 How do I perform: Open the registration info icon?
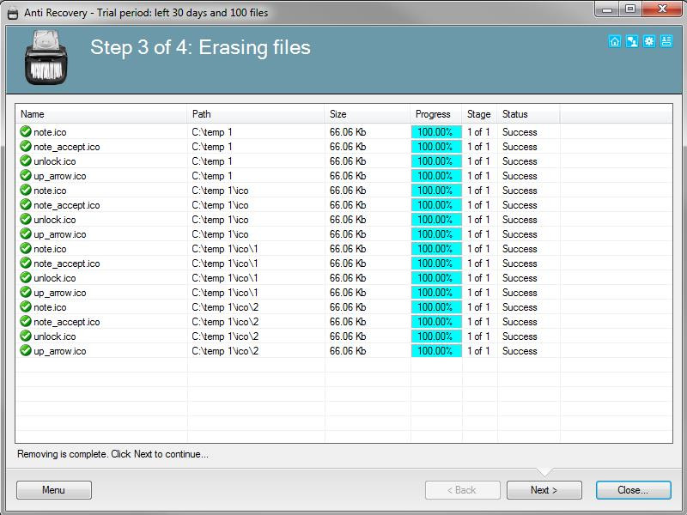[x=666, y=41]
